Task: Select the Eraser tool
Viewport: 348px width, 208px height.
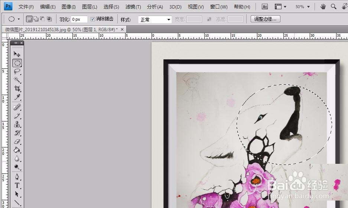Action: 17,142
